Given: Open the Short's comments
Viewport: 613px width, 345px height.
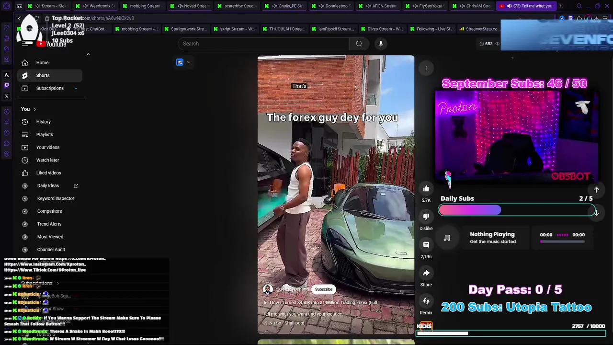Looking at the screenshot, I should [426, 245].
